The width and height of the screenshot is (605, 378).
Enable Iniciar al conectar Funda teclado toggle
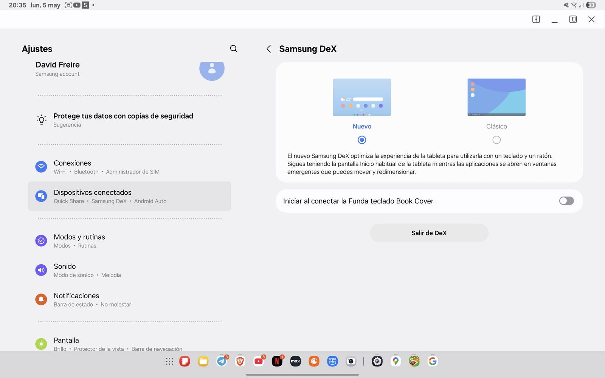click(x=566, y=201)
